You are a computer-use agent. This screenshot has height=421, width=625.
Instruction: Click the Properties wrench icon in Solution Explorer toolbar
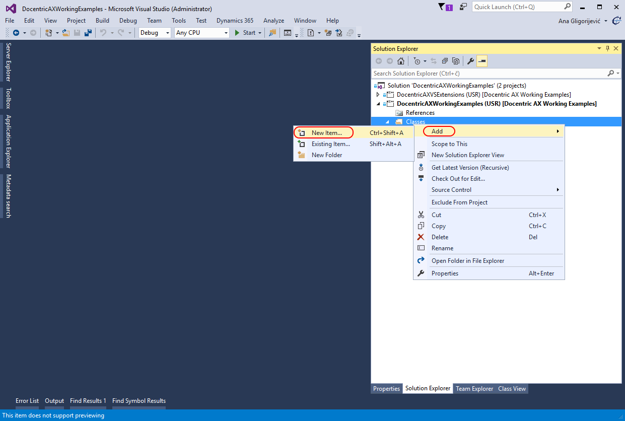click(x=471, y=61)
